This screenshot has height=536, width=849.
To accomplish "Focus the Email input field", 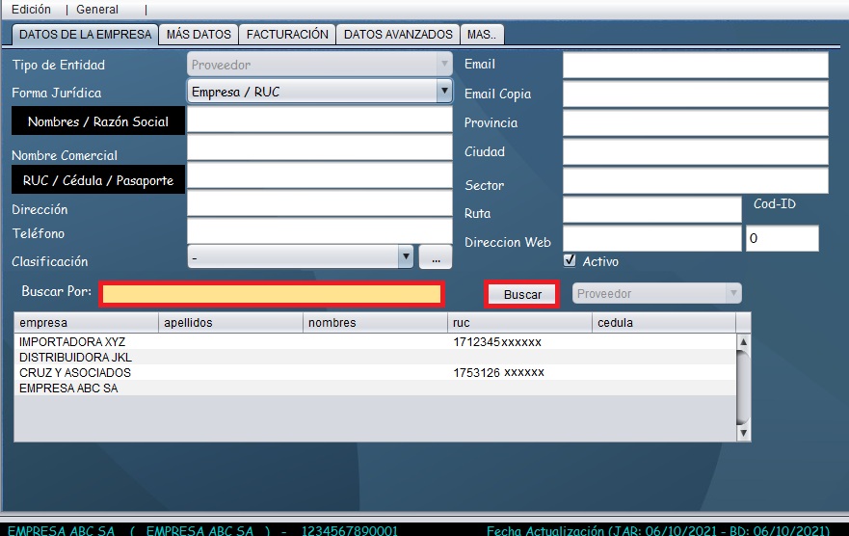I will (x=695, y=65).
